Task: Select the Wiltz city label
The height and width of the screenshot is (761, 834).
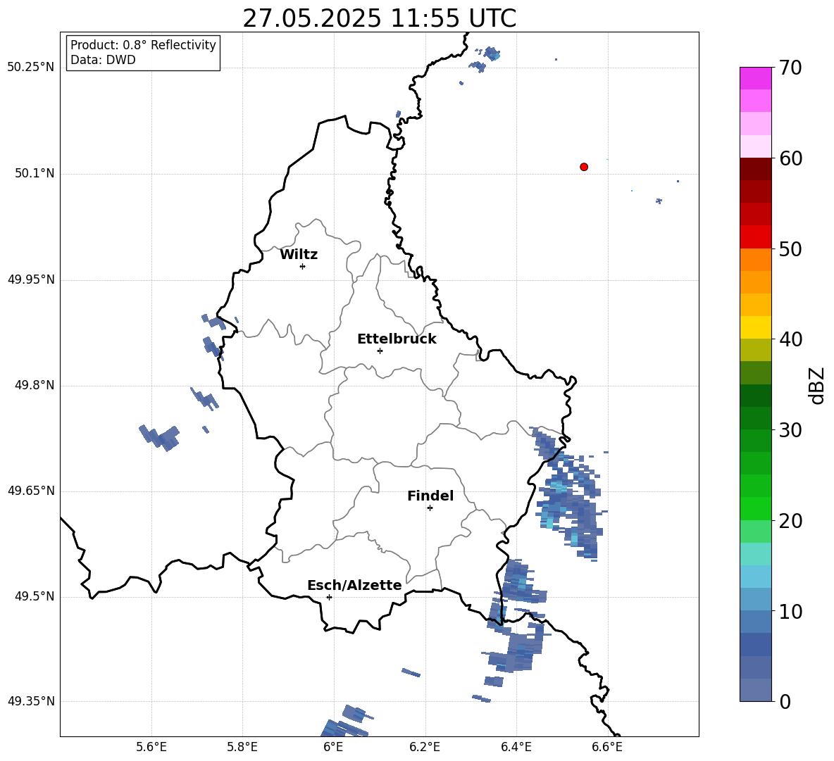Action: [x=299, y=255]
